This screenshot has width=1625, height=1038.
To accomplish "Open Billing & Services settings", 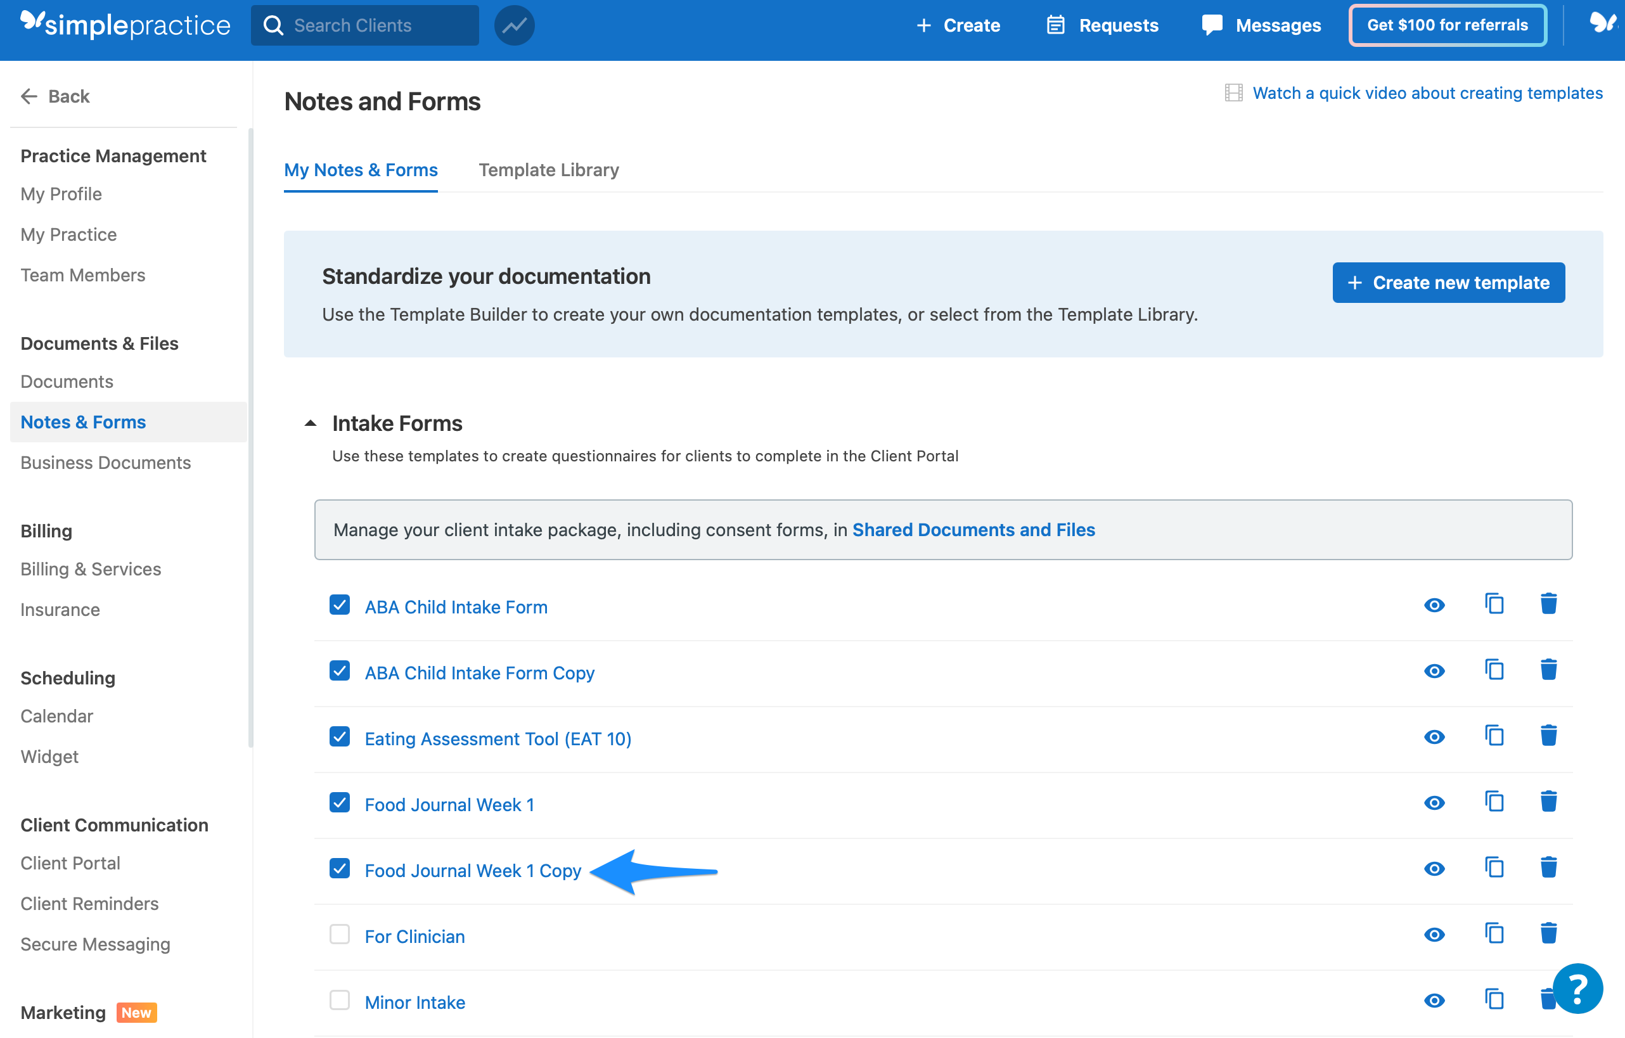I will click(91, 570).
